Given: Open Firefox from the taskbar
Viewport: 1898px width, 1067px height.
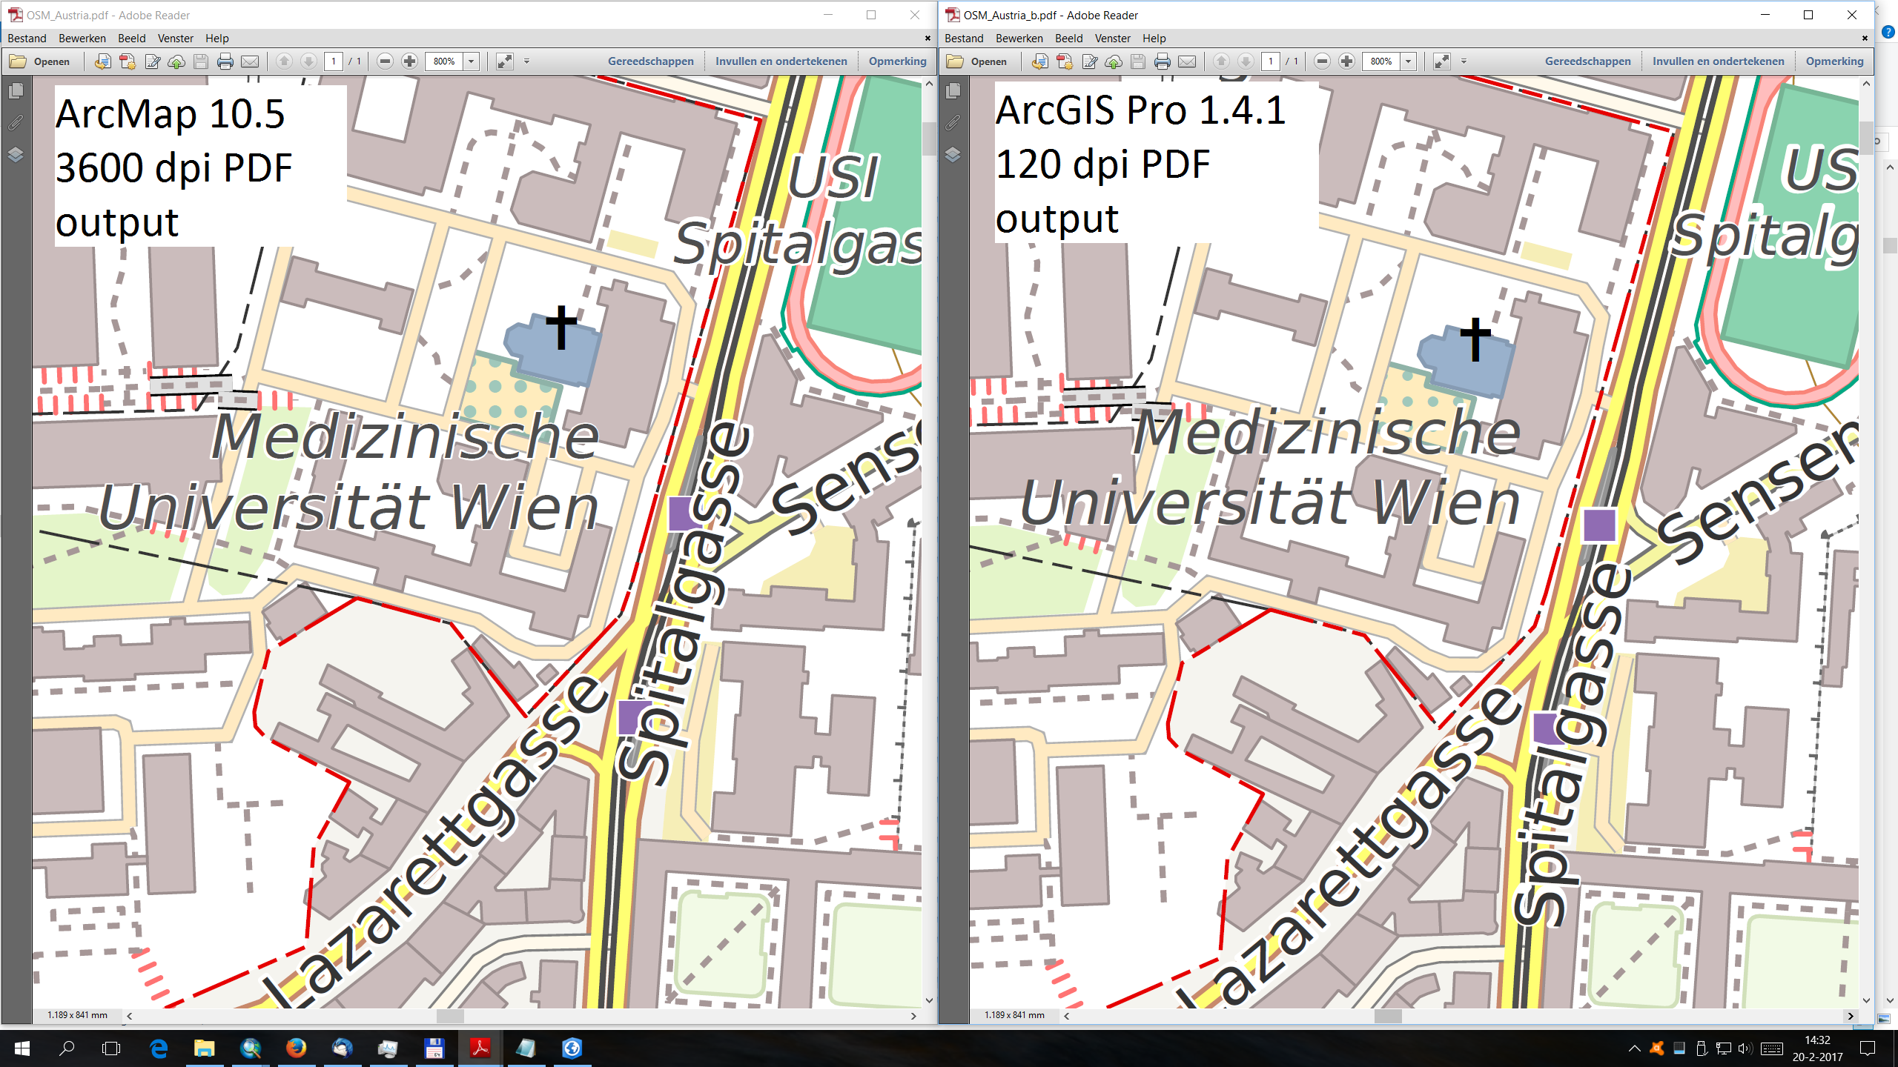Looking at the screenshot, I should point(296,1048).
